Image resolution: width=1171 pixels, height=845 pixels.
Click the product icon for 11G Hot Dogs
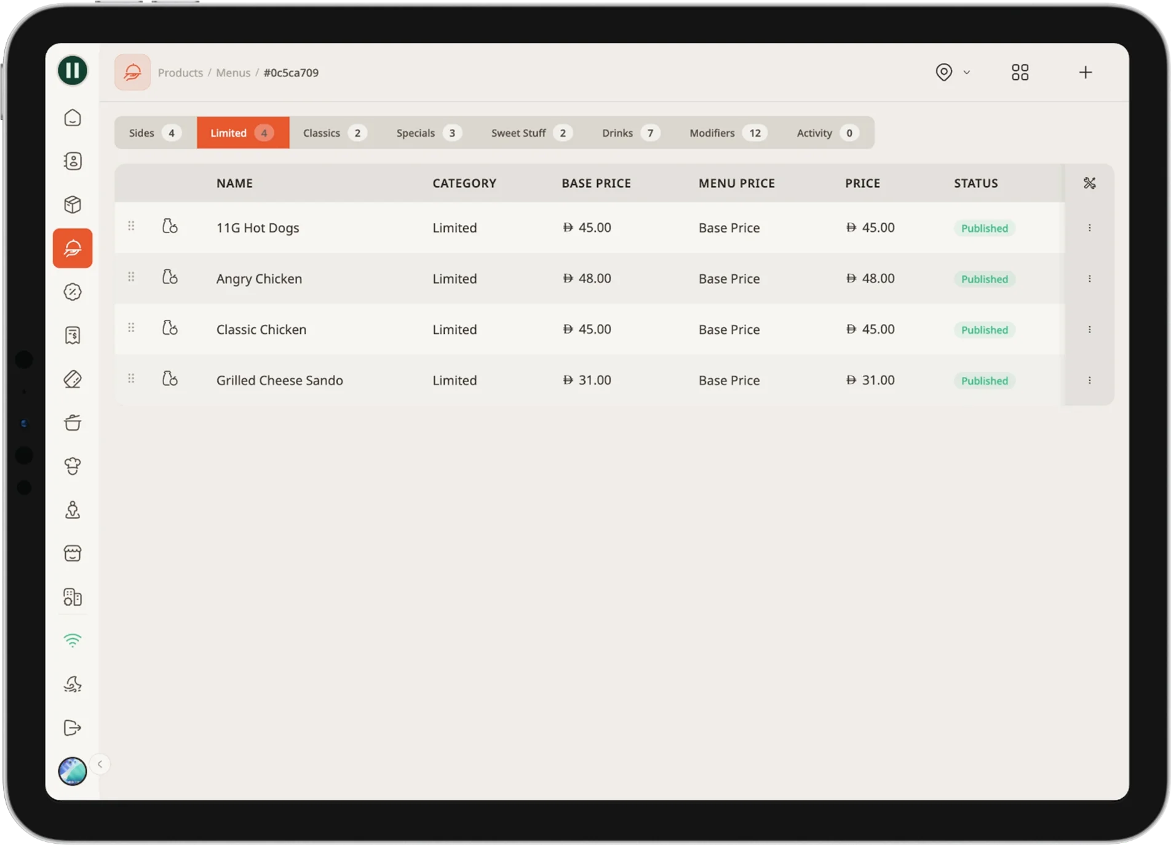(x=170, y=226)
